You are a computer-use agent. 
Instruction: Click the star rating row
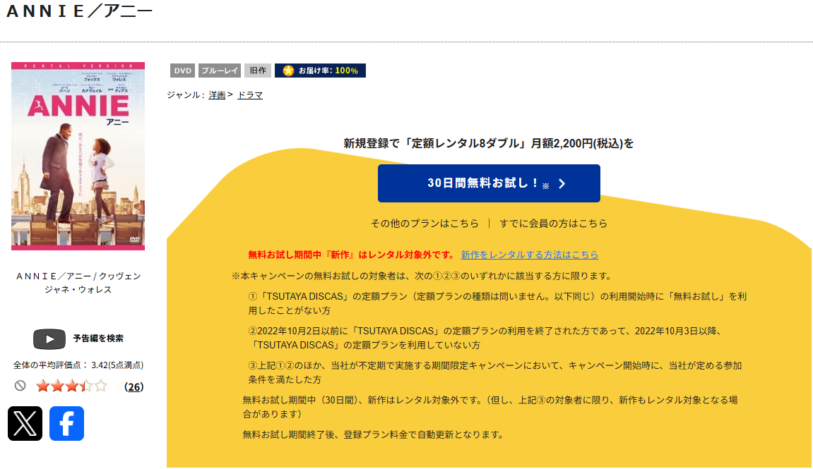pyautogui.click(x=71, y=386)
